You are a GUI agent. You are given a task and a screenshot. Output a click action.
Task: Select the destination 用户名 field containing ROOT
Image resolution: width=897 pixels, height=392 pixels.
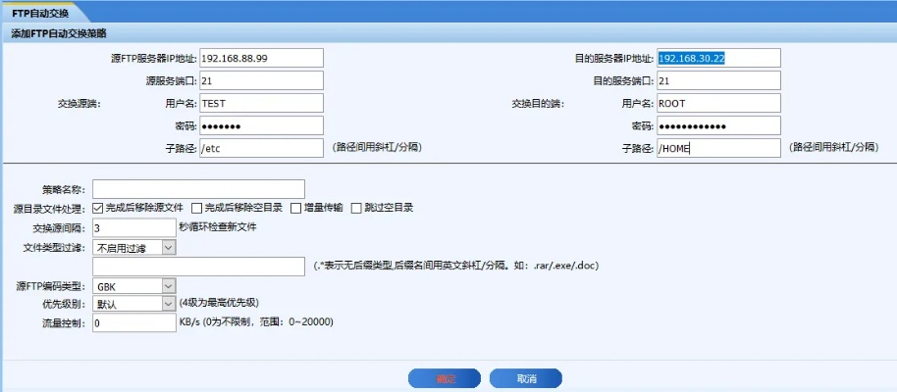[718, 103]
